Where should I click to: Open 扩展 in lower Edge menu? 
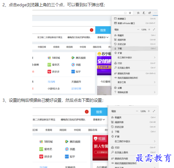133,136
